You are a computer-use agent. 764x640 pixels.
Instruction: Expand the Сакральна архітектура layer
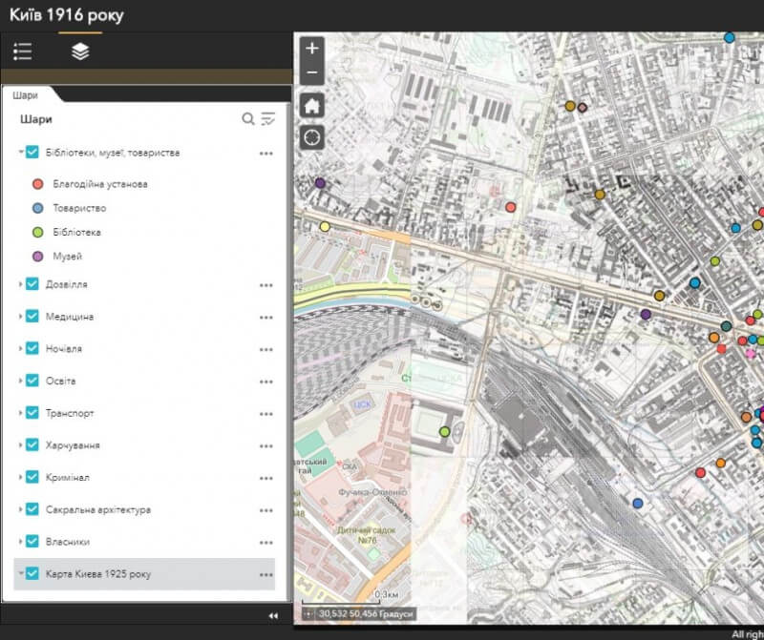tap(21, 510)
